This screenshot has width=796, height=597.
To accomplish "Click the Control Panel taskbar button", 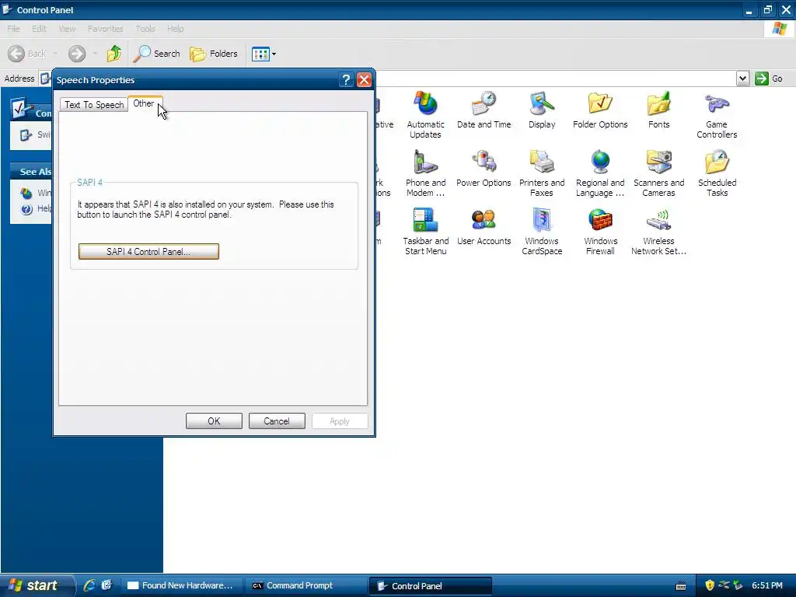I will pos(431,585).
